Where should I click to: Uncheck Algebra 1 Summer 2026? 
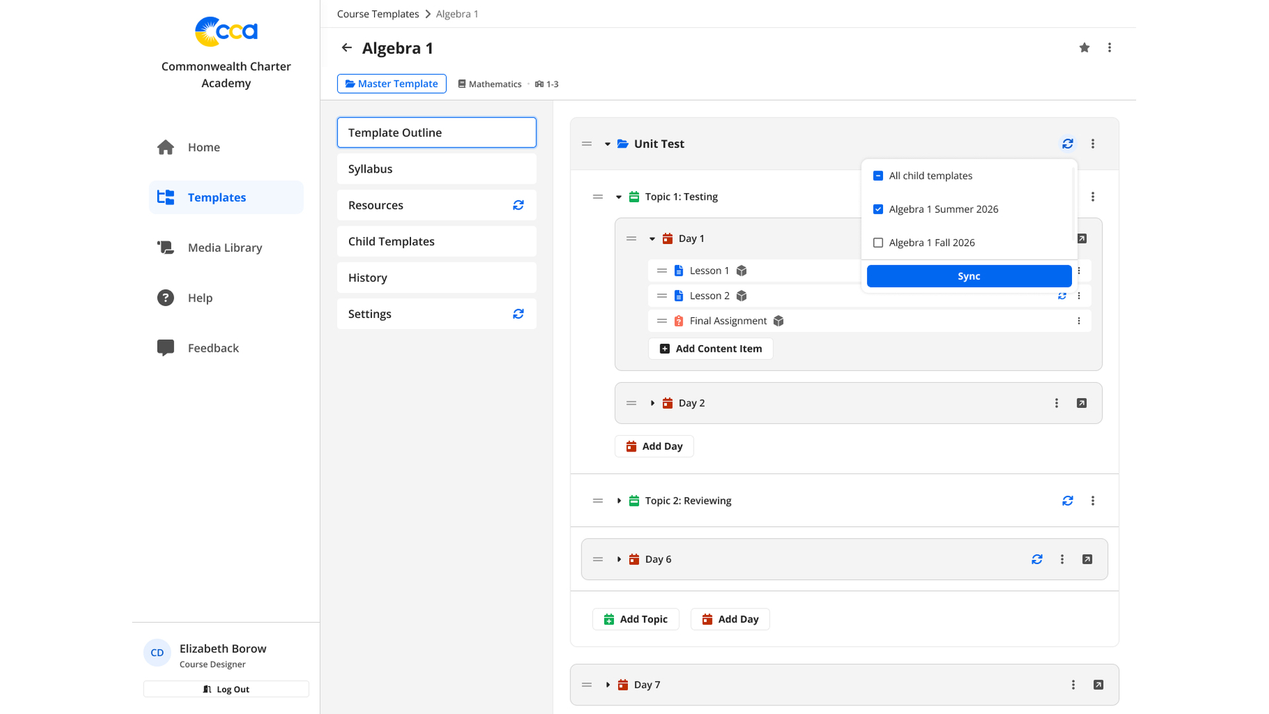pyautogui.click(x=878, y=209)
